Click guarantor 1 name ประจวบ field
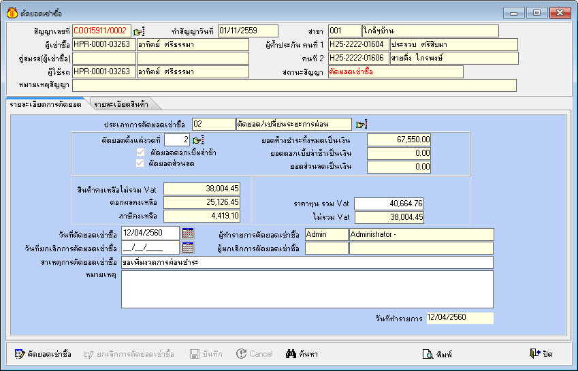This screenshot has width=578, height=371. point(454,44)
